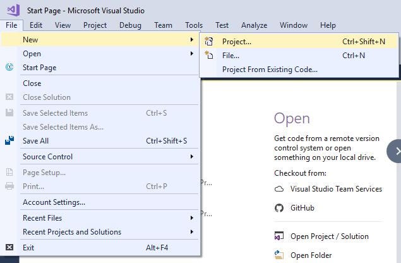
Task: Click the GitHub octocat icon
Action: click(x=279, y=208)
